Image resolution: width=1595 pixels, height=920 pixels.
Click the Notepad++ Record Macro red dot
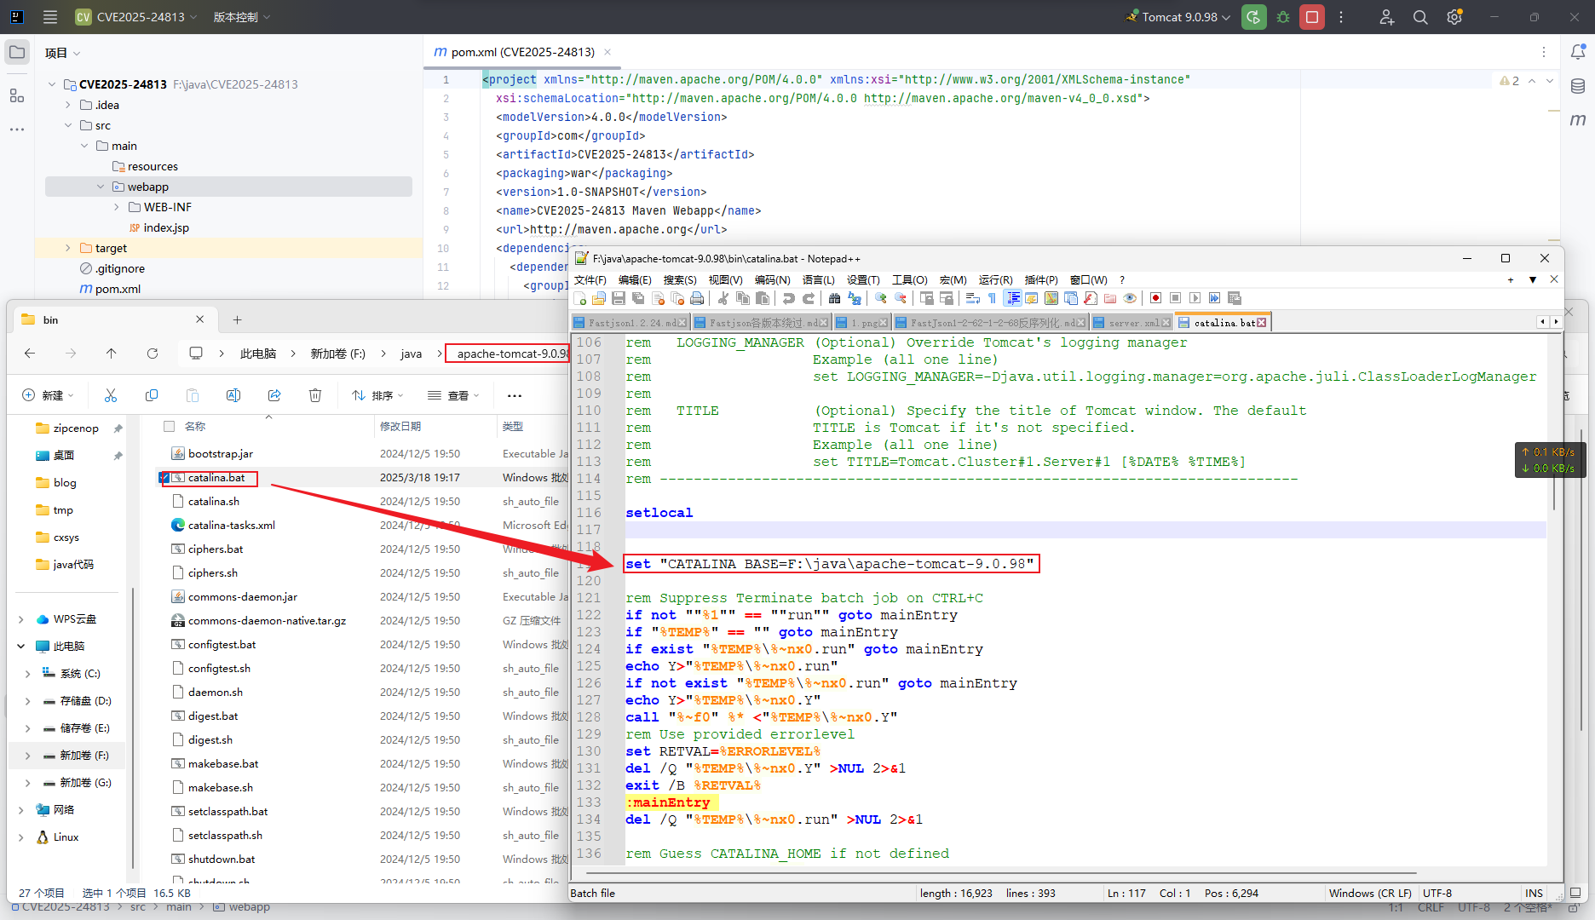click(x=1155, y=298)
